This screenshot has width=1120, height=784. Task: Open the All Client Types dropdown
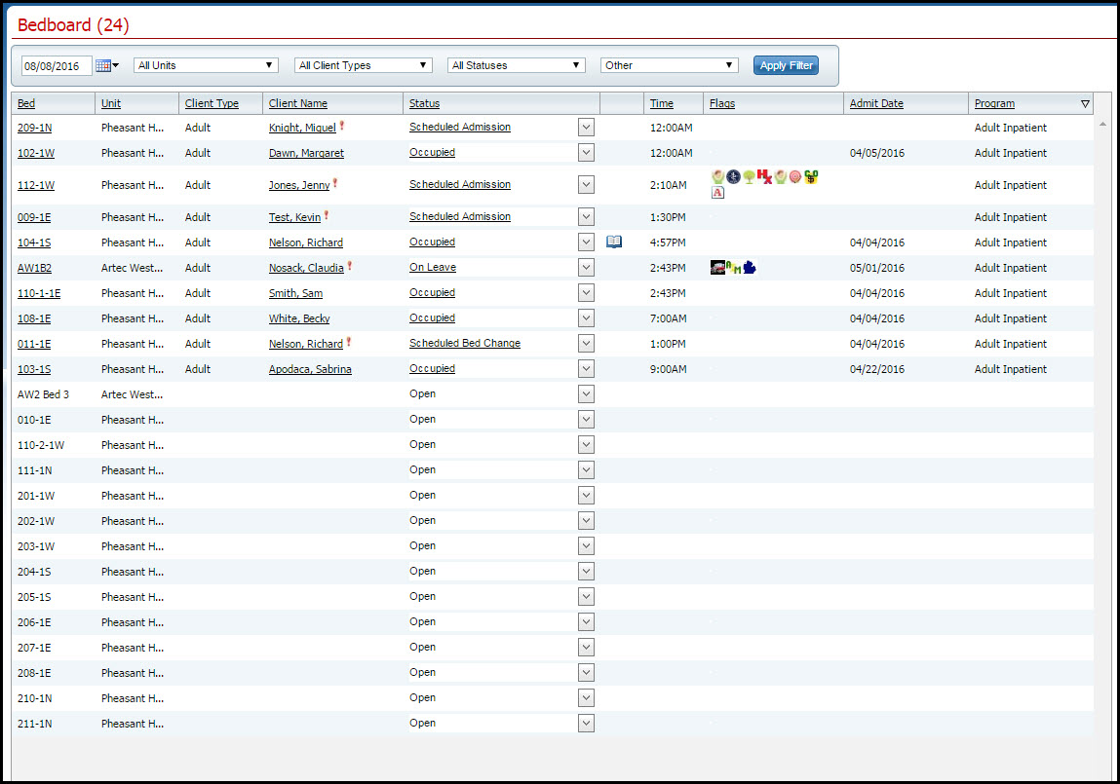point(363,65)
